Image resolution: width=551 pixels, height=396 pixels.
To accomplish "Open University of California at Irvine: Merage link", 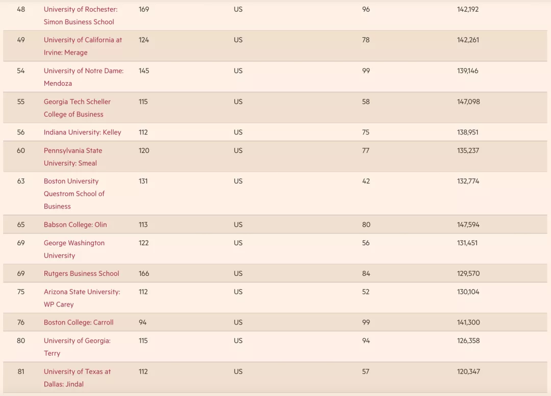I will [x=83, y=46].
